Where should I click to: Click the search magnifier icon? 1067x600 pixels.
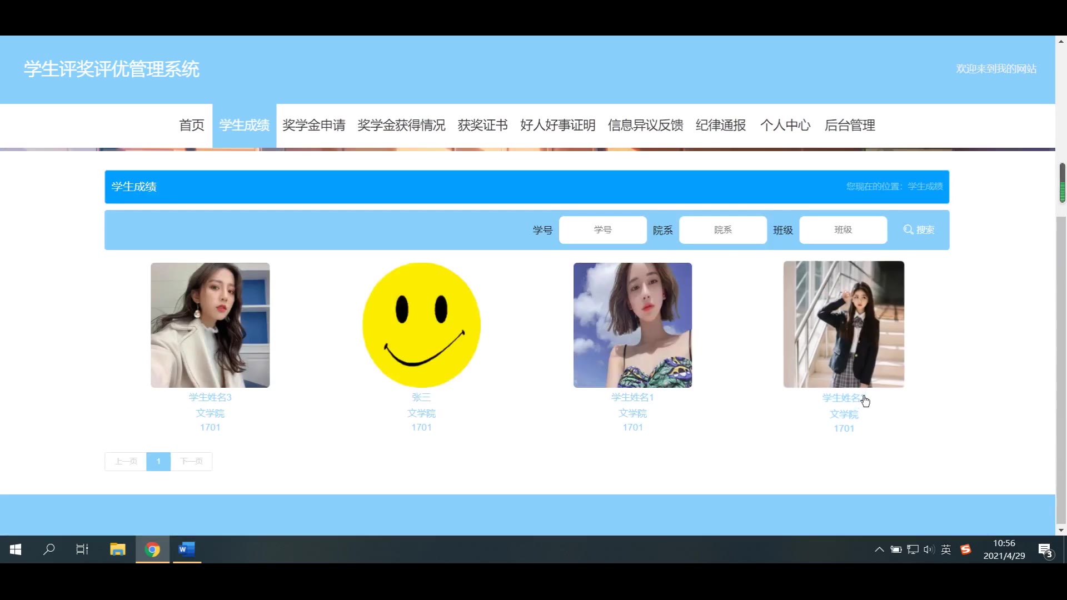coord(908,229)
